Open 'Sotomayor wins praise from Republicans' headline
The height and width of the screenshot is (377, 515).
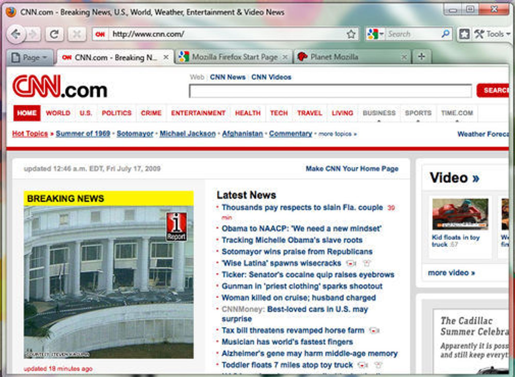click(x=297, y=251)
